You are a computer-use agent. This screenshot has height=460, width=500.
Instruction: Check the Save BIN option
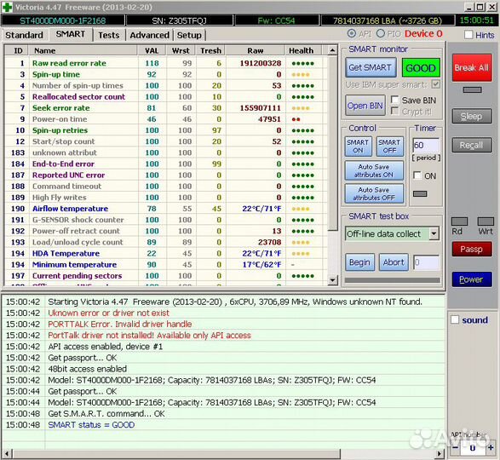tap(394, 100)
